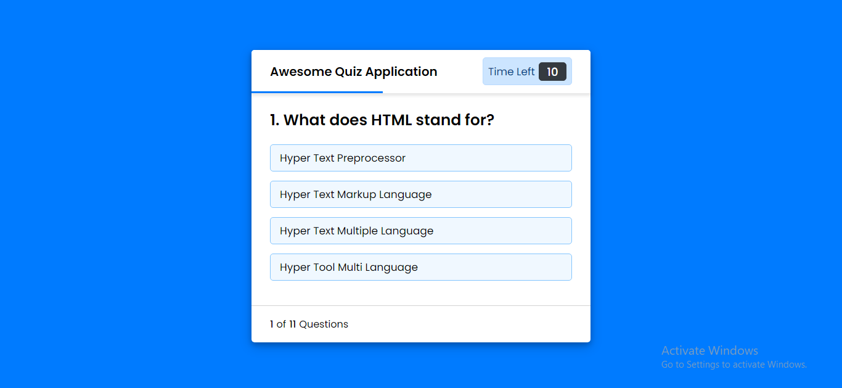Click the timer countdown showing 10
The image size is (842, 388).
pos(552,72)
